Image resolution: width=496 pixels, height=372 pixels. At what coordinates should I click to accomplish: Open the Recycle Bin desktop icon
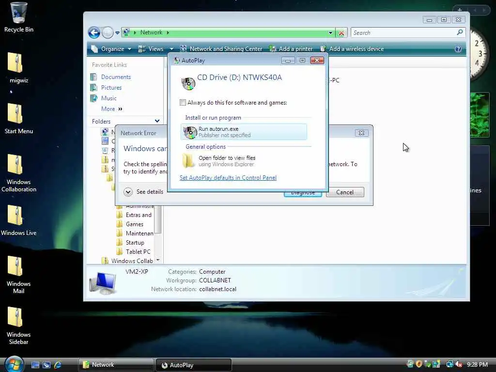(18, 17)
